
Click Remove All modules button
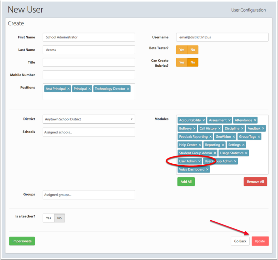(x=255, y=182)
